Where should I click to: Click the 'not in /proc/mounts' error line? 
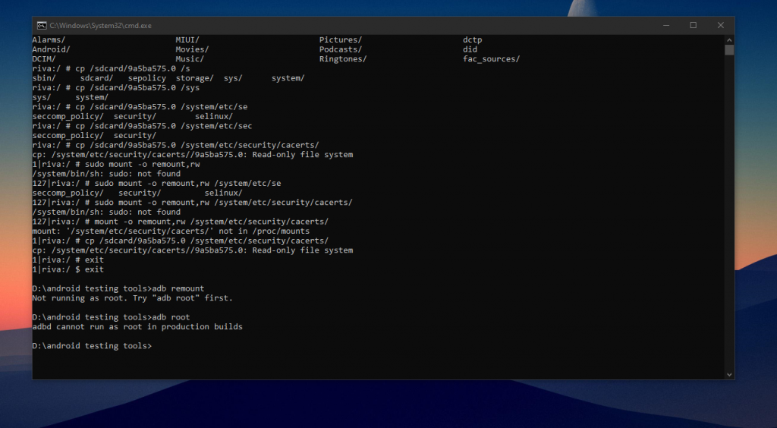[171, 231]
